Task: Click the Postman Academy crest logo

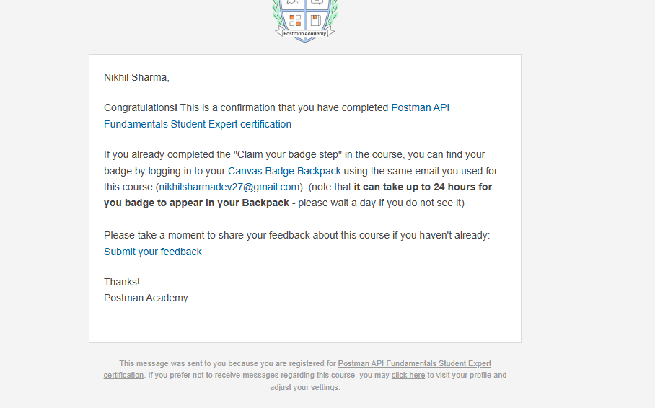Action: pos(305,21)
